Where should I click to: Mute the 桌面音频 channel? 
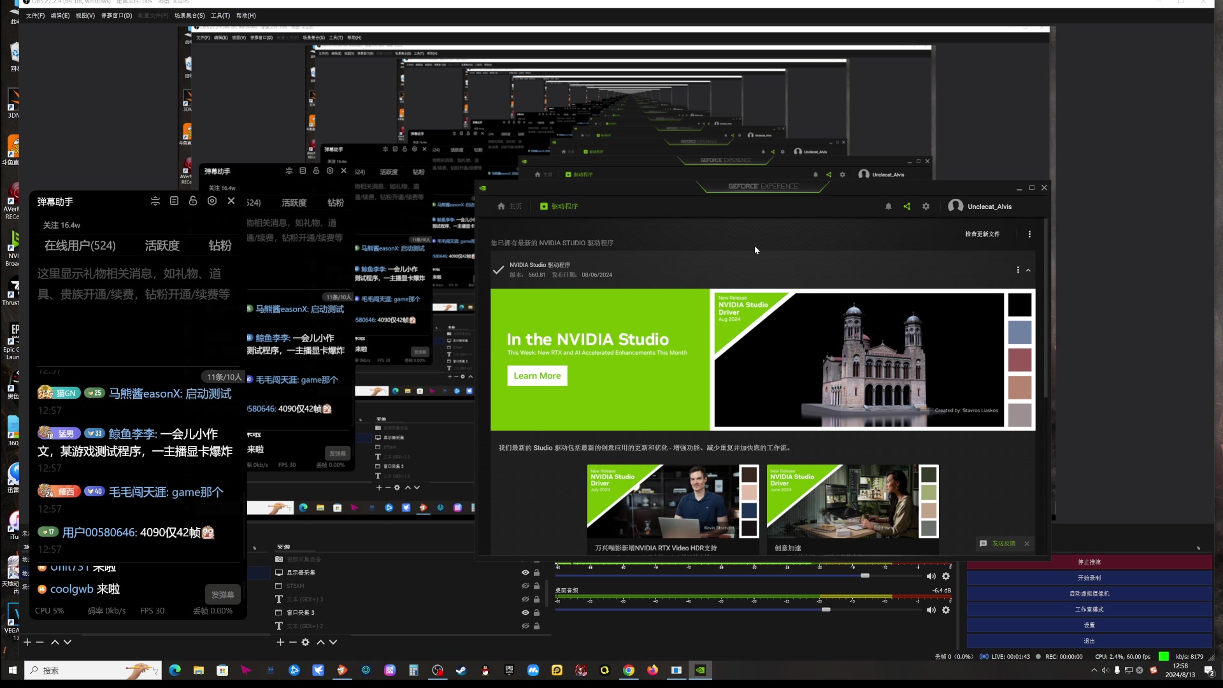coord(931,610)
